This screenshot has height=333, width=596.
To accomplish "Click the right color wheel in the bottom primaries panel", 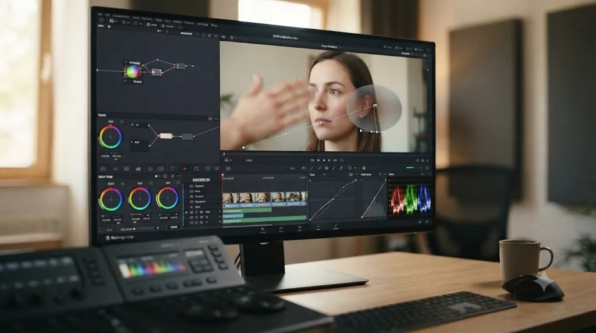I will click(168, 198).
